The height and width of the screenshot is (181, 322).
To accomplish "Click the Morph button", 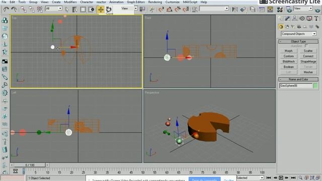I will pos(288,51).
